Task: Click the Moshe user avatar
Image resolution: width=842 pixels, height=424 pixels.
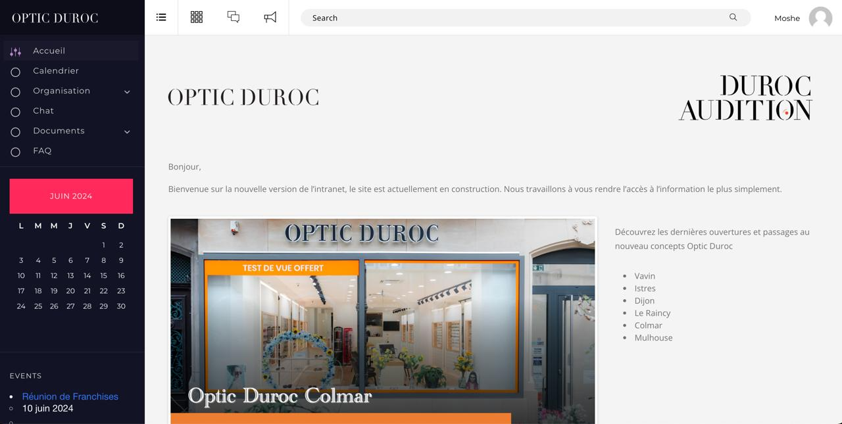Action: click(820, 18)
